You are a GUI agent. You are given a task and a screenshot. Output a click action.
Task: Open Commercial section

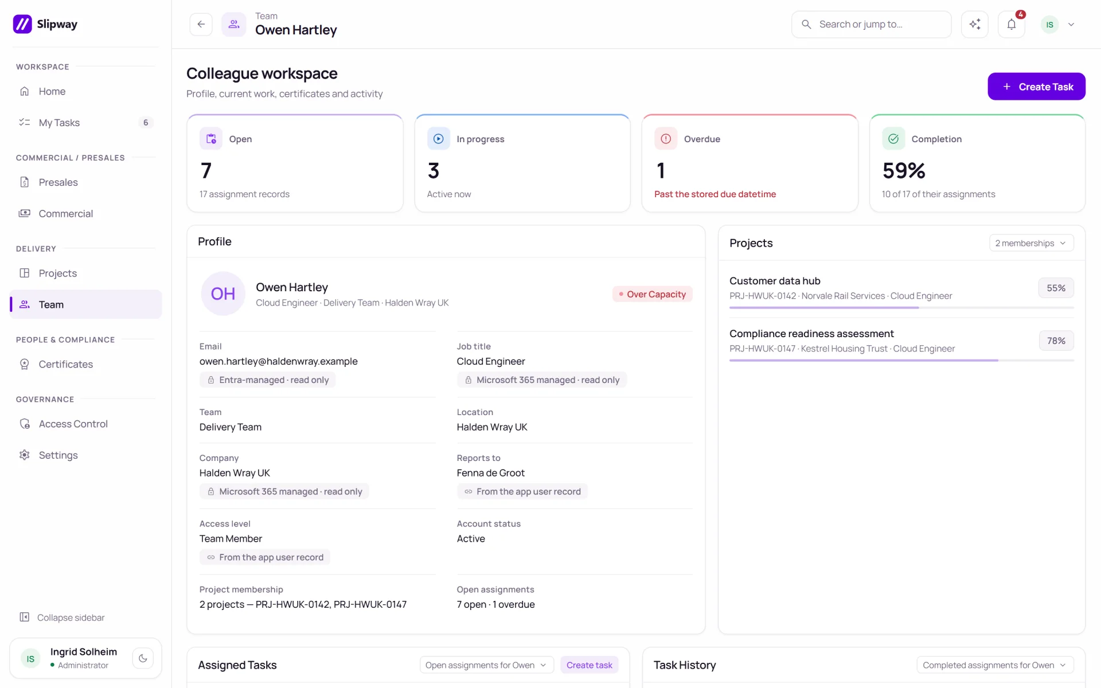pos(85,213)
